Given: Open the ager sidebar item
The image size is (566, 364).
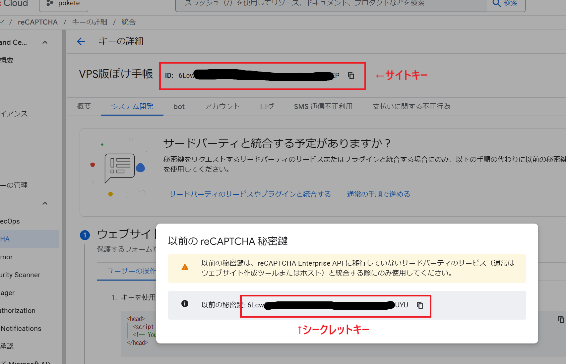Looking at the screenshot, I should coord(7,293).
